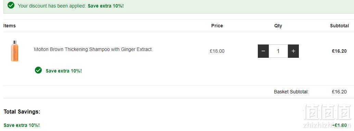Click the Total Savings heading

coord(22,112)
